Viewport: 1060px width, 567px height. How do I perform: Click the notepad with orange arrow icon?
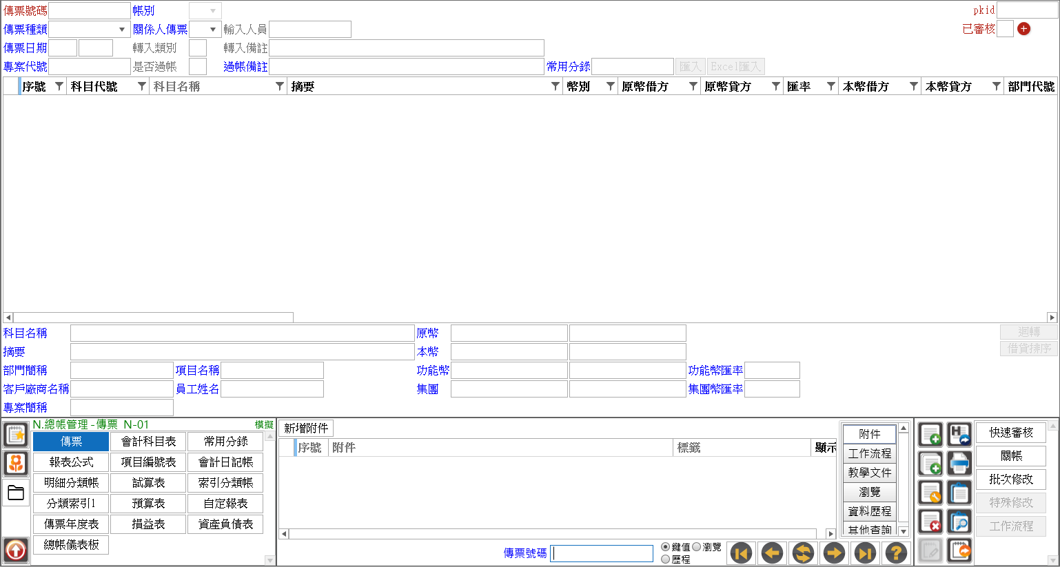tap(959, 551)
